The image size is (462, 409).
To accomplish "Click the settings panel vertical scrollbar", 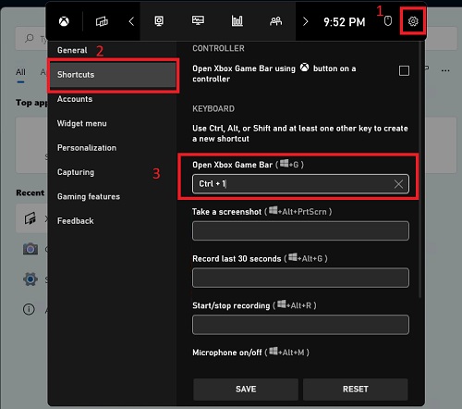I will coord(419,169).
